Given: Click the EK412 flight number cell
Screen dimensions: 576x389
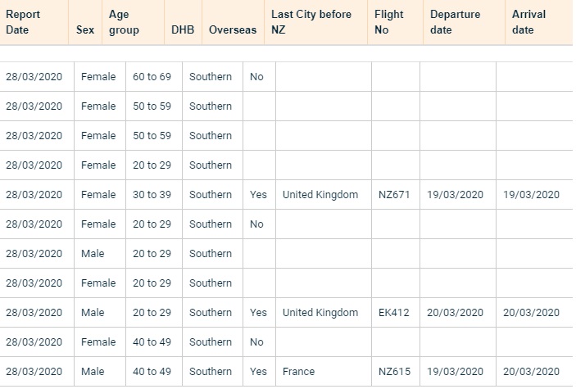Looking at the screenshot, I should tap(395, 313).
